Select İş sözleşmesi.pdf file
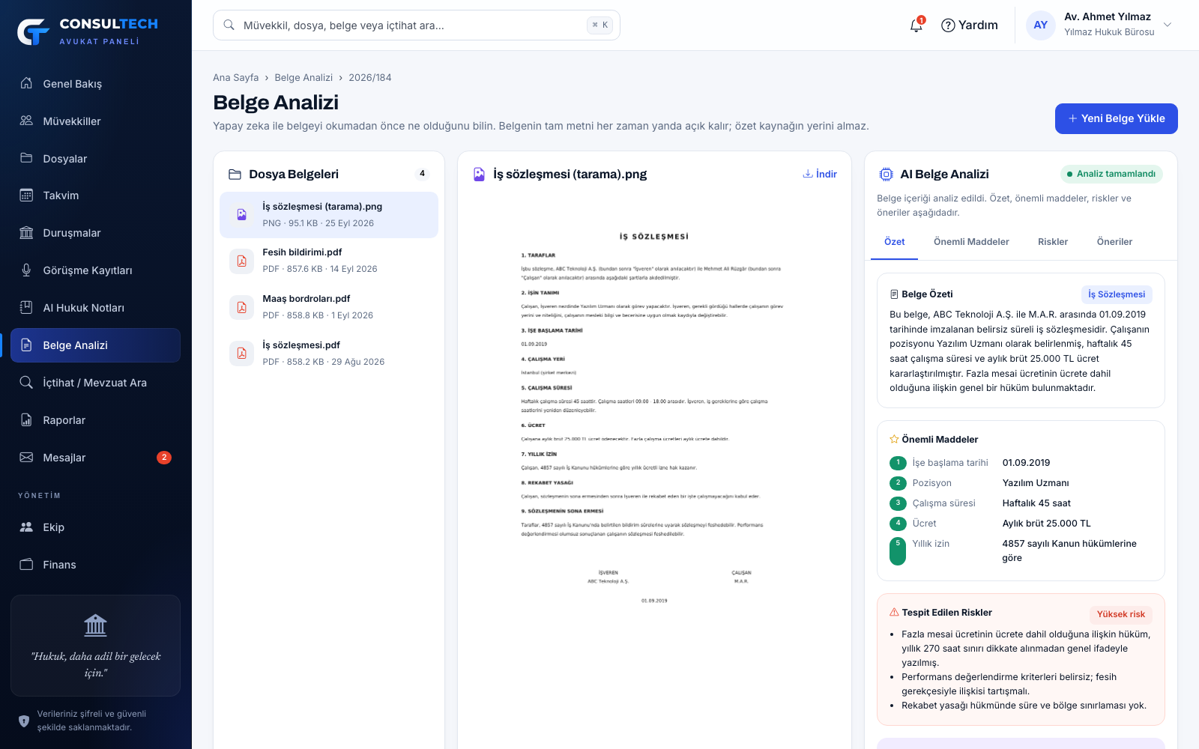Screen dimensions: 1199x749 pos(329,354)
